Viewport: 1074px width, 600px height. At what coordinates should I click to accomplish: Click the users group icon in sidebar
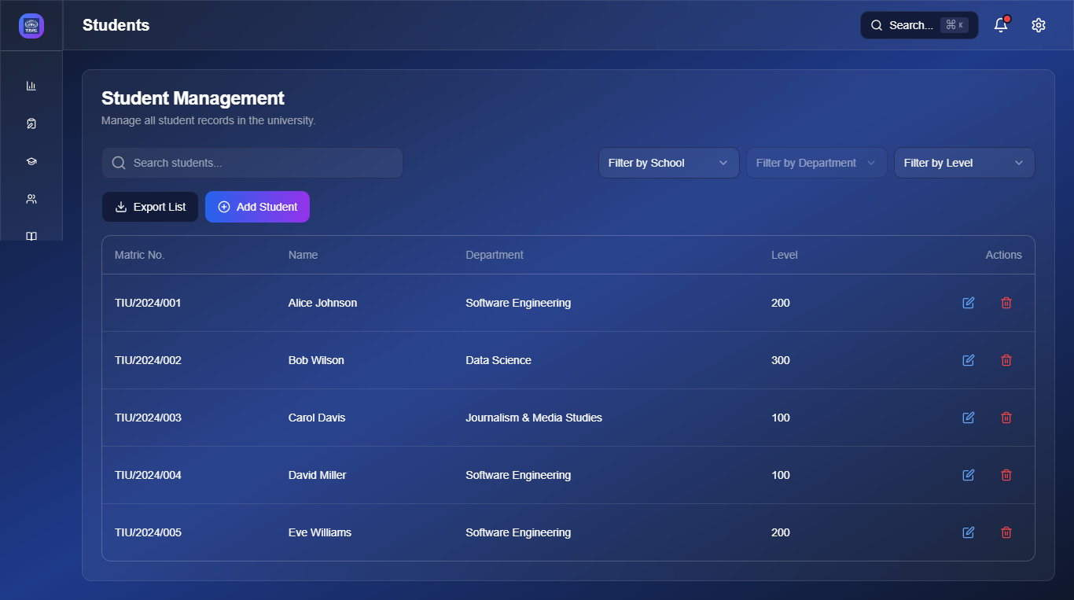pyautogui.click(x=31, y=199)
